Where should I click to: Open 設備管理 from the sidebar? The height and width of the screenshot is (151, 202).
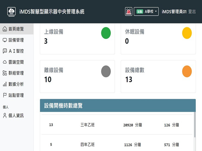coord(16,40)
